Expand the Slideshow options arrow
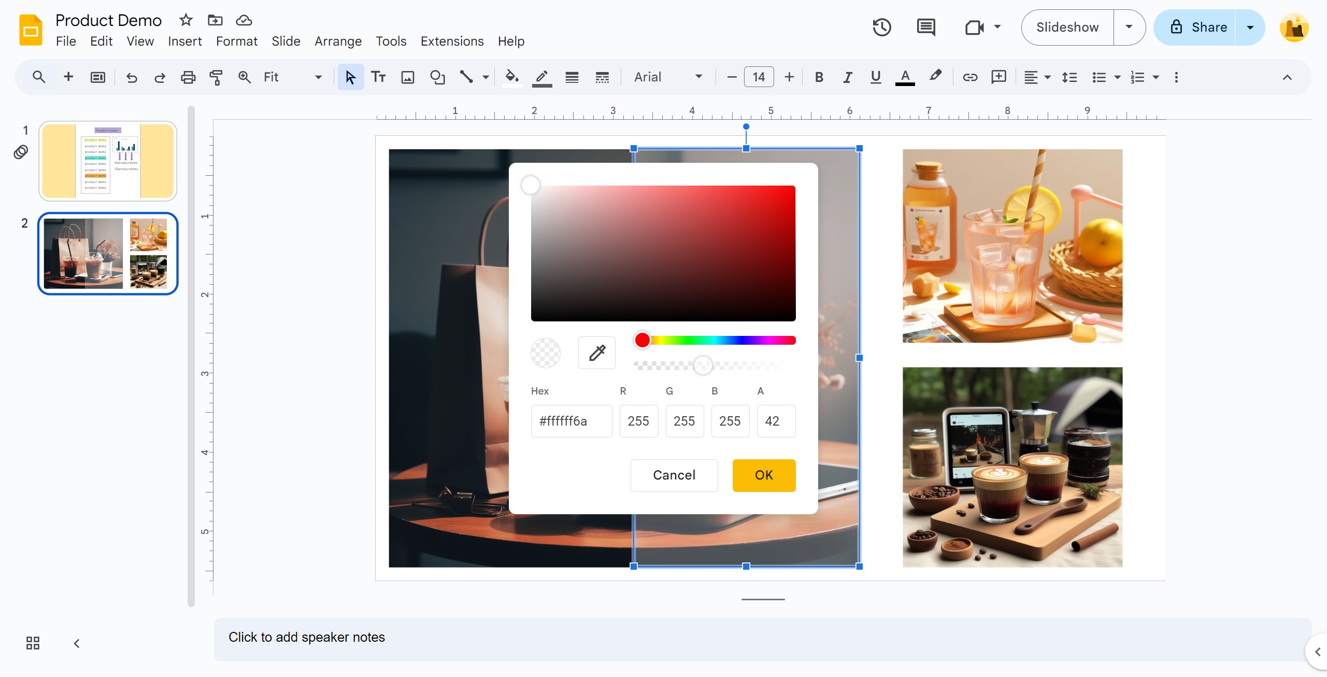Screen dimensions: 1327x677 (1129, 27)
